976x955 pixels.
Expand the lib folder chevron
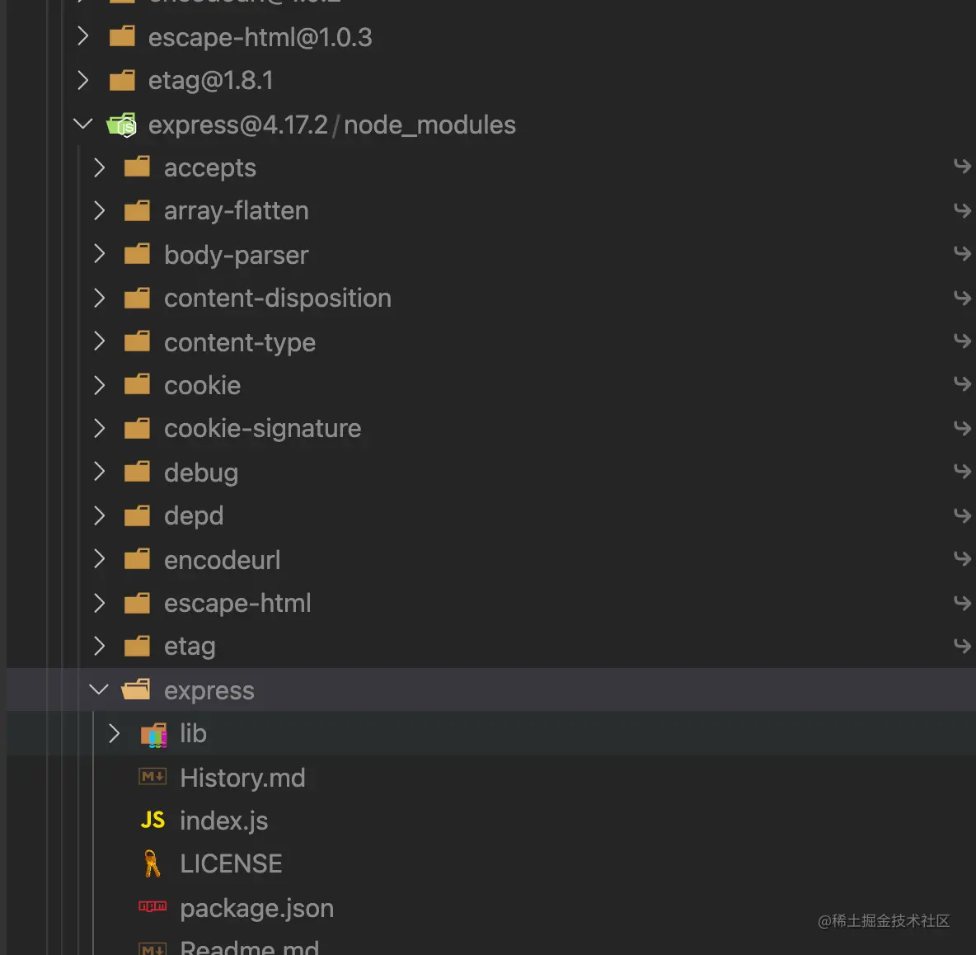point(115,733)
